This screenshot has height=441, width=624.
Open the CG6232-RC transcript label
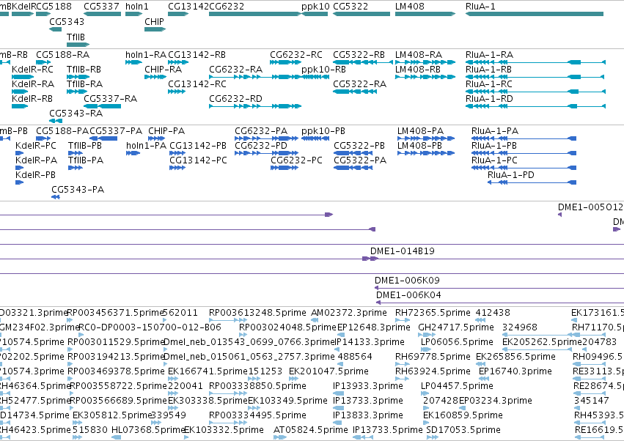click(296, 54)
